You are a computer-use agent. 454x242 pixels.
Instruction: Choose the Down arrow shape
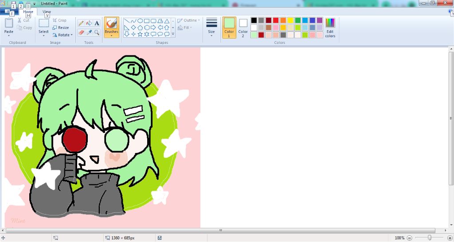(126, 34)
